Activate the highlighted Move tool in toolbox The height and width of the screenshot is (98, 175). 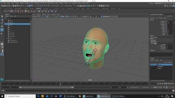pos(2,30)
